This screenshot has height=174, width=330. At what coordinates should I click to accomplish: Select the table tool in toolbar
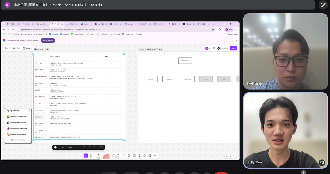[134, 156]
